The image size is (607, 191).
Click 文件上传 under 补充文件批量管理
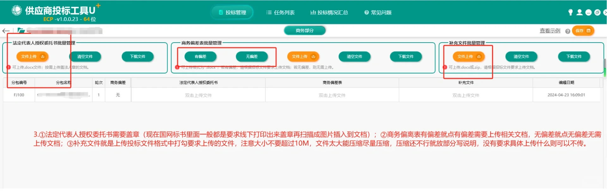(469, 57)
